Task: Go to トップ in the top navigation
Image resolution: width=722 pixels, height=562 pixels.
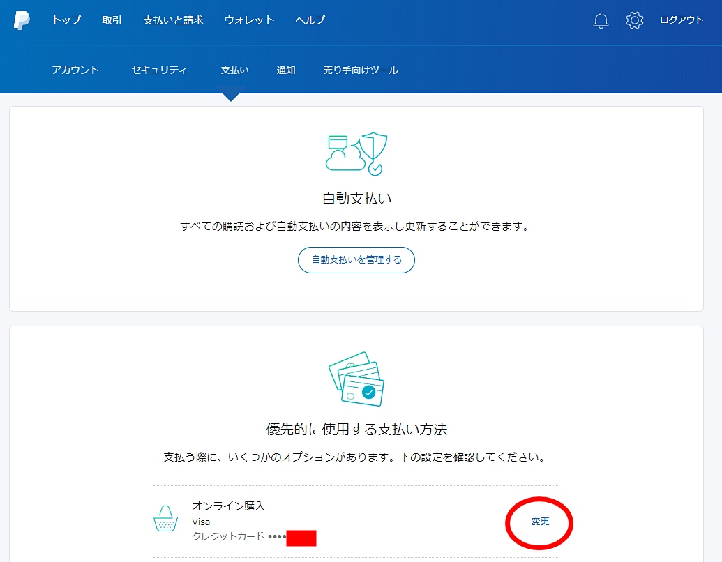Action: pyautogui.click(x=66, y=20)
